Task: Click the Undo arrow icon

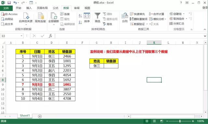Action: click(x=15, y=3)
